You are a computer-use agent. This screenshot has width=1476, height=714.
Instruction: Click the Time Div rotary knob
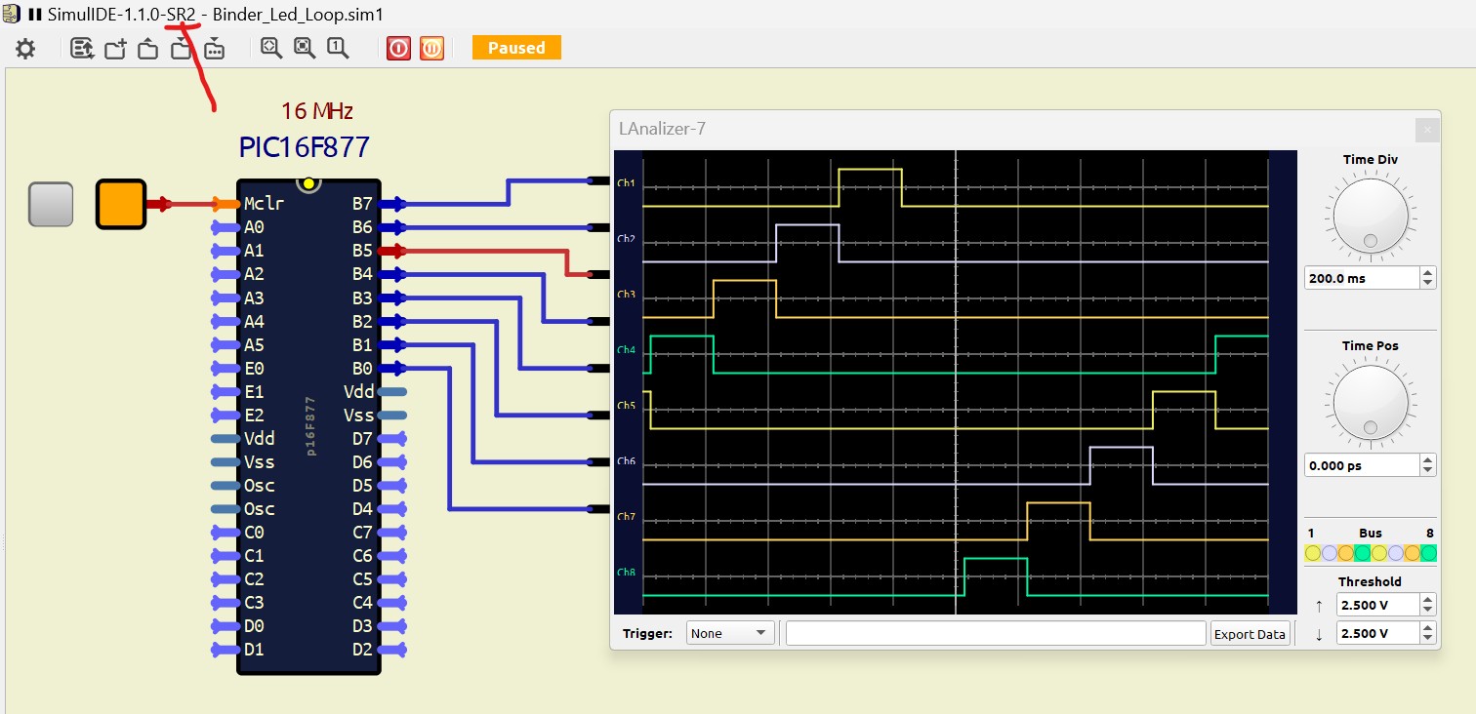[x=1370, y=217]
